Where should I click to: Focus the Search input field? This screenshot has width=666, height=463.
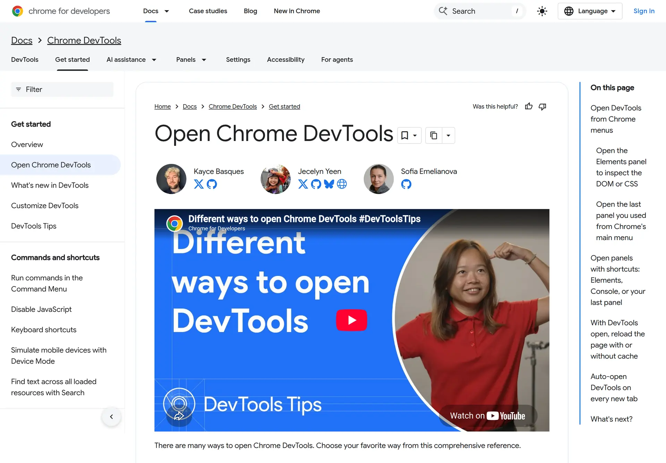[x=480, y=11]
